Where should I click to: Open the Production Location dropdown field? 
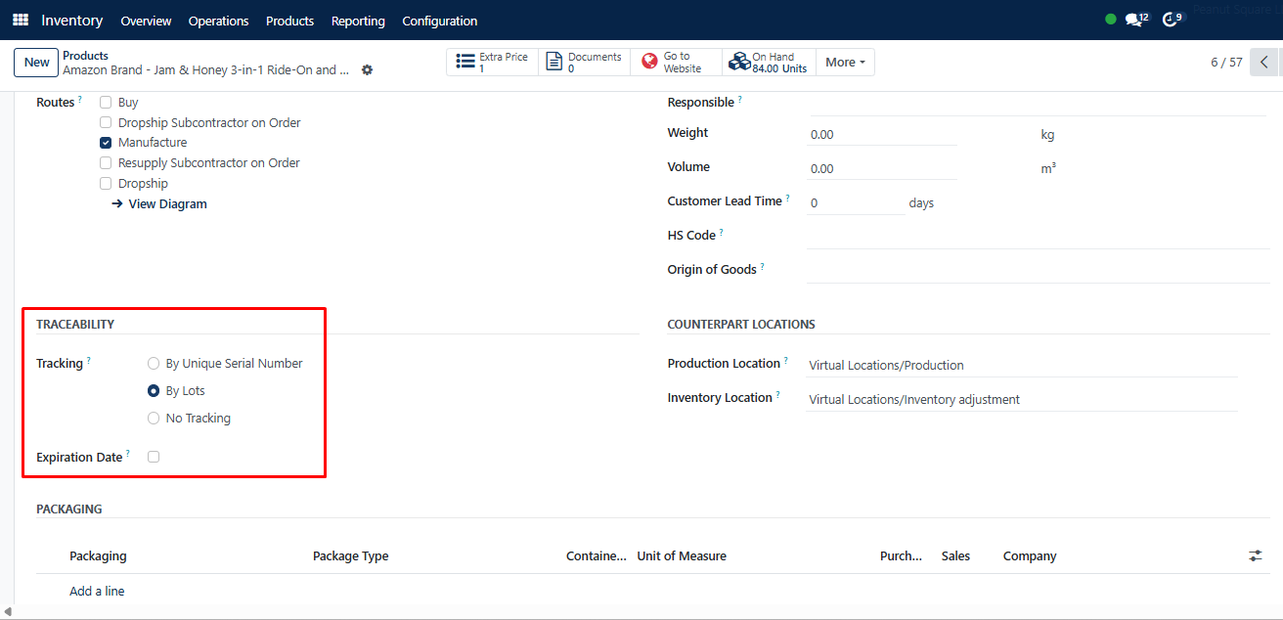[1022, 365]
